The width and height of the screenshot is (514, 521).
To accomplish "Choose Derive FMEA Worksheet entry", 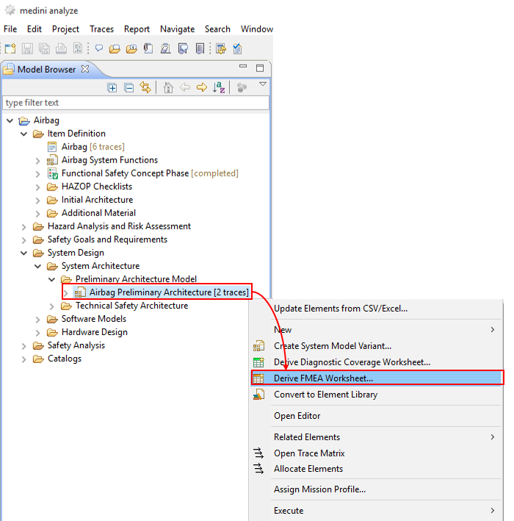I will pos(376,378).
